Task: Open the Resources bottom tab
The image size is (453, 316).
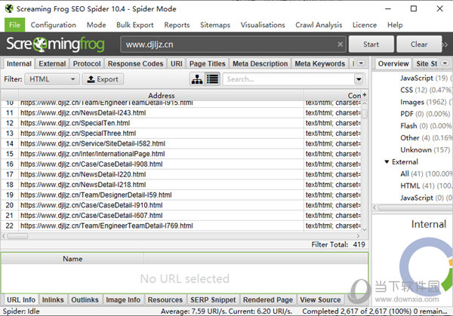Action: [x=165, y=300]
